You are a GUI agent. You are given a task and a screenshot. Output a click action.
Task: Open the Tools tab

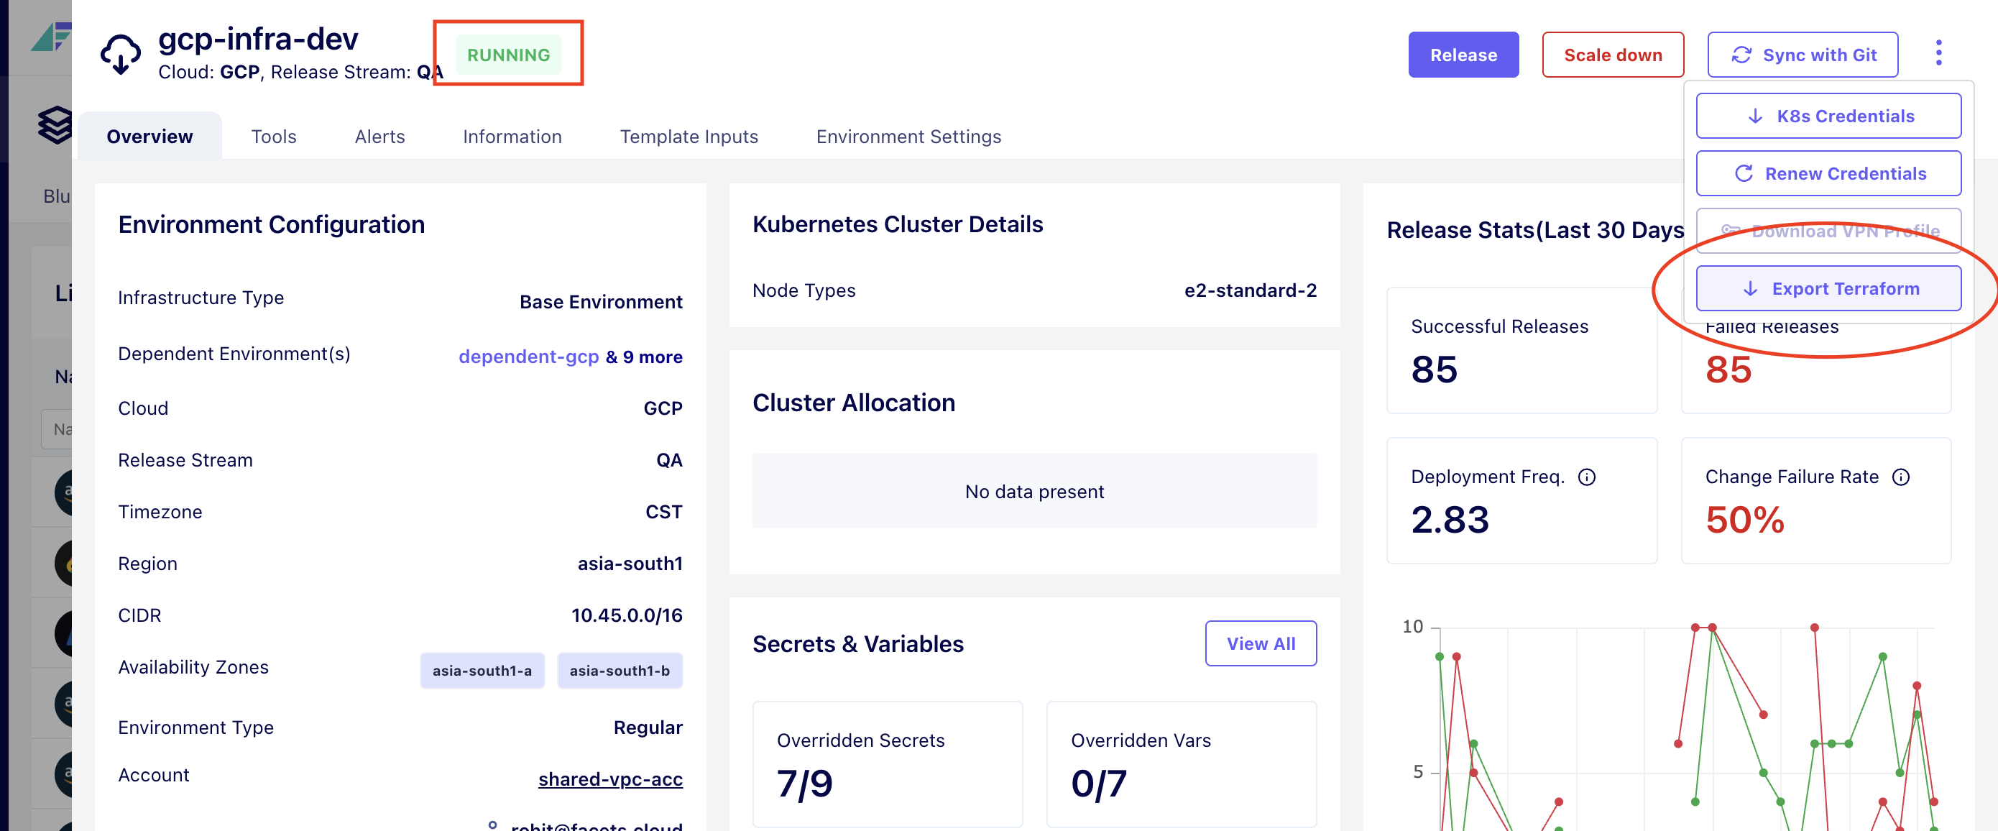(x=273, y=137)
